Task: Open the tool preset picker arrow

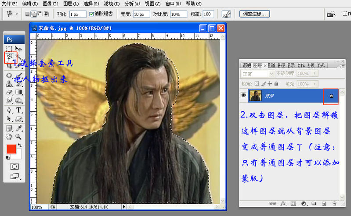Action: pos(17,14)
